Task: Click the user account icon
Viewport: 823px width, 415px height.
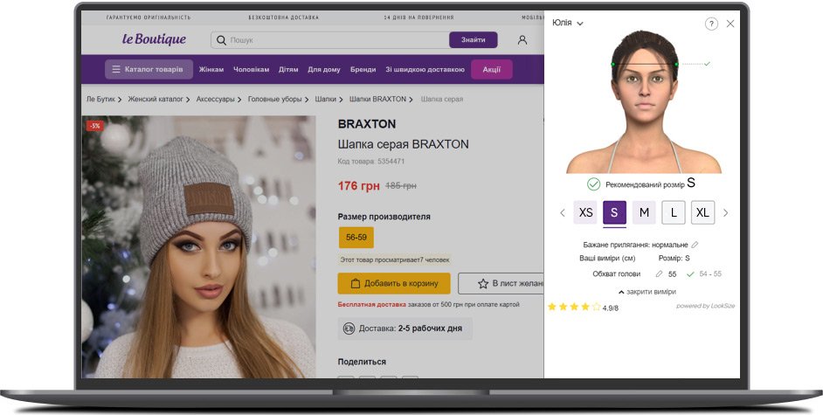Action: click(522, 40)
